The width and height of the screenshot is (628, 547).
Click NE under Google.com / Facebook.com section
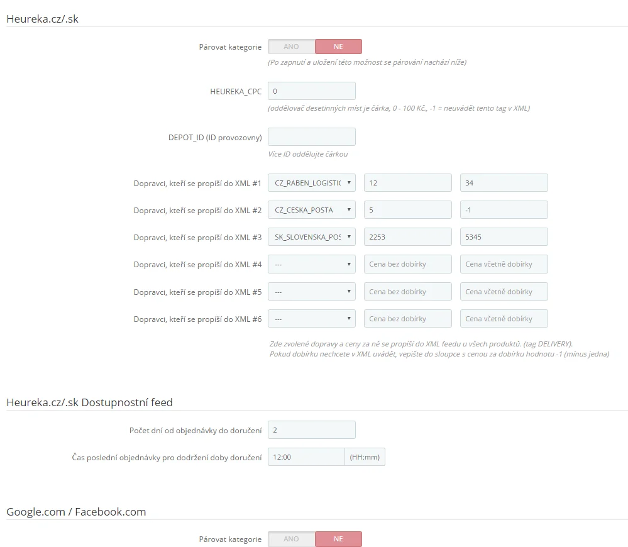(338, 539)
